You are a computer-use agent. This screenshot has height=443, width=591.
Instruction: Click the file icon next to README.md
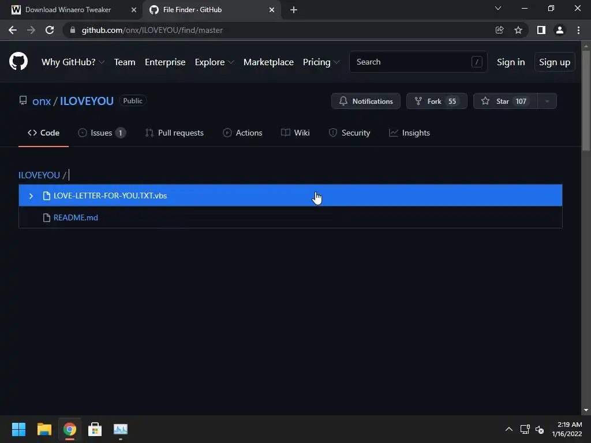point(47,217)
